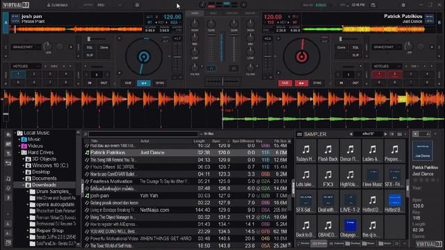This screenshot has width=445, height=250.
Task: Click Just Dance album art in info panel
Action: (422, 151)
